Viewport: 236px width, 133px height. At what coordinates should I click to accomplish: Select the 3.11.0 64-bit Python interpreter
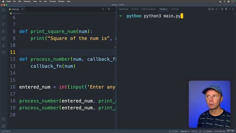coord(220,131)
